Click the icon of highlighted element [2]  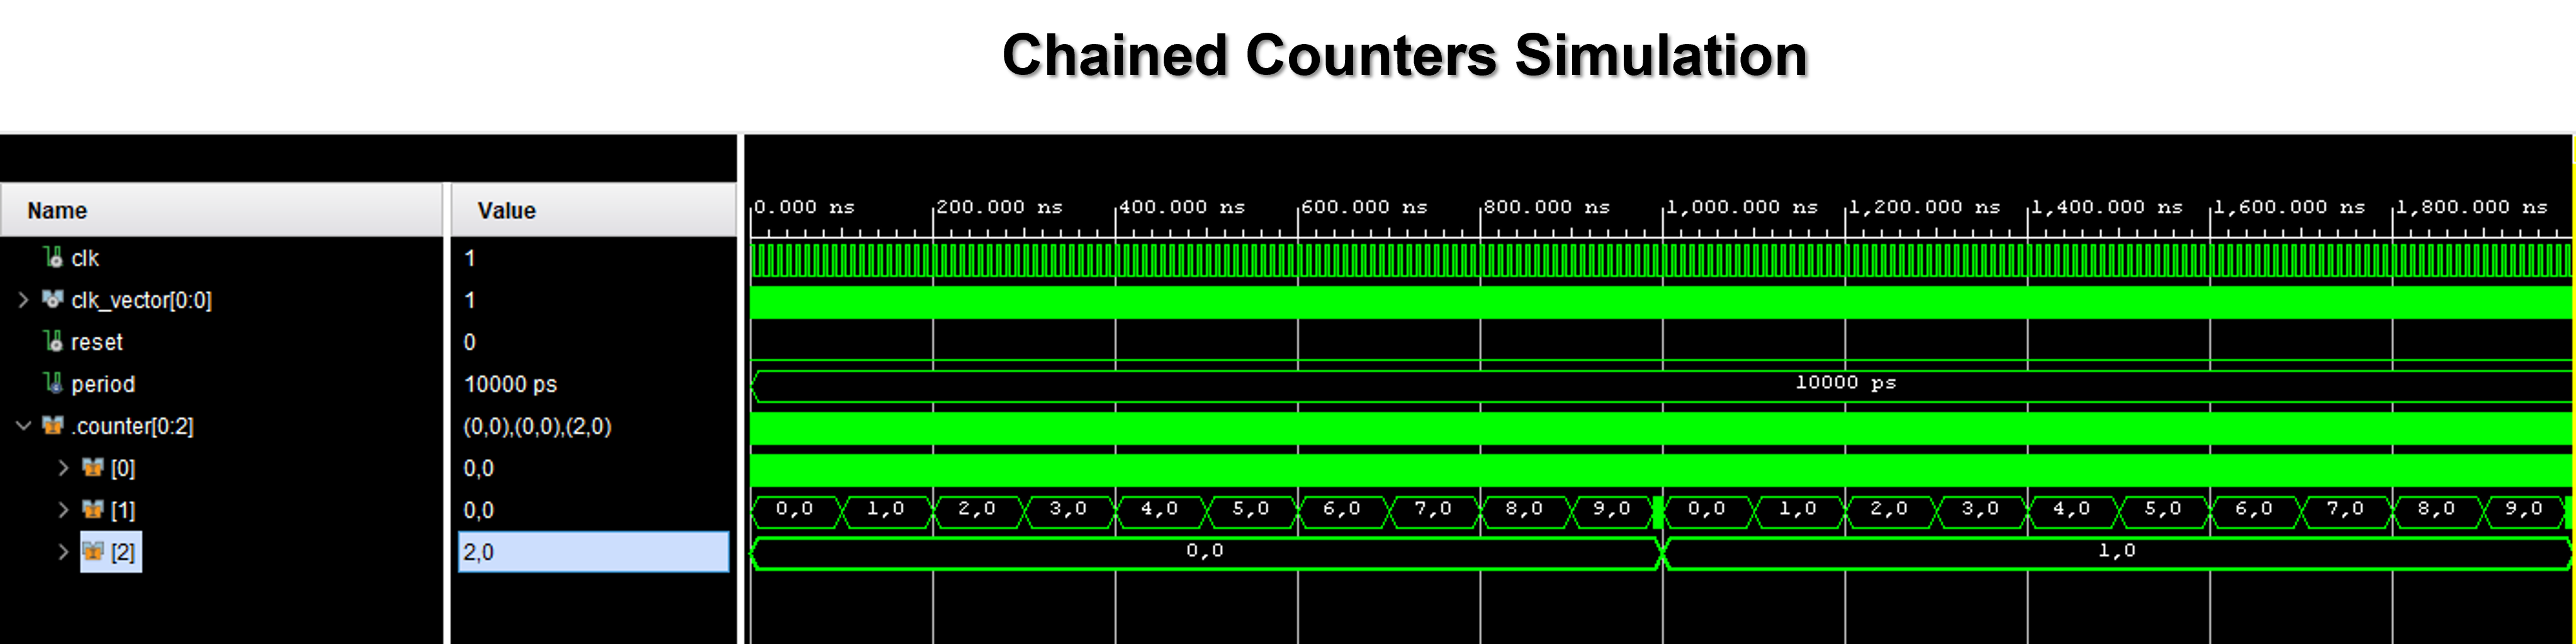(92, 552)
